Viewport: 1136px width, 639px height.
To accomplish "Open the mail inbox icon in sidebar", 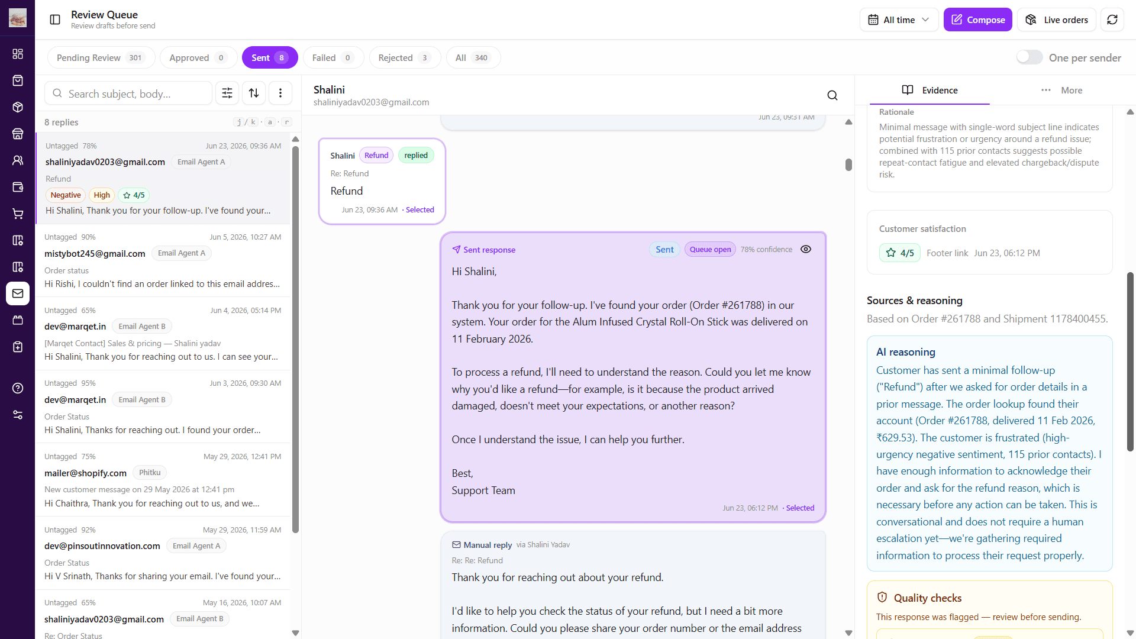I will (x=18, y=293).
